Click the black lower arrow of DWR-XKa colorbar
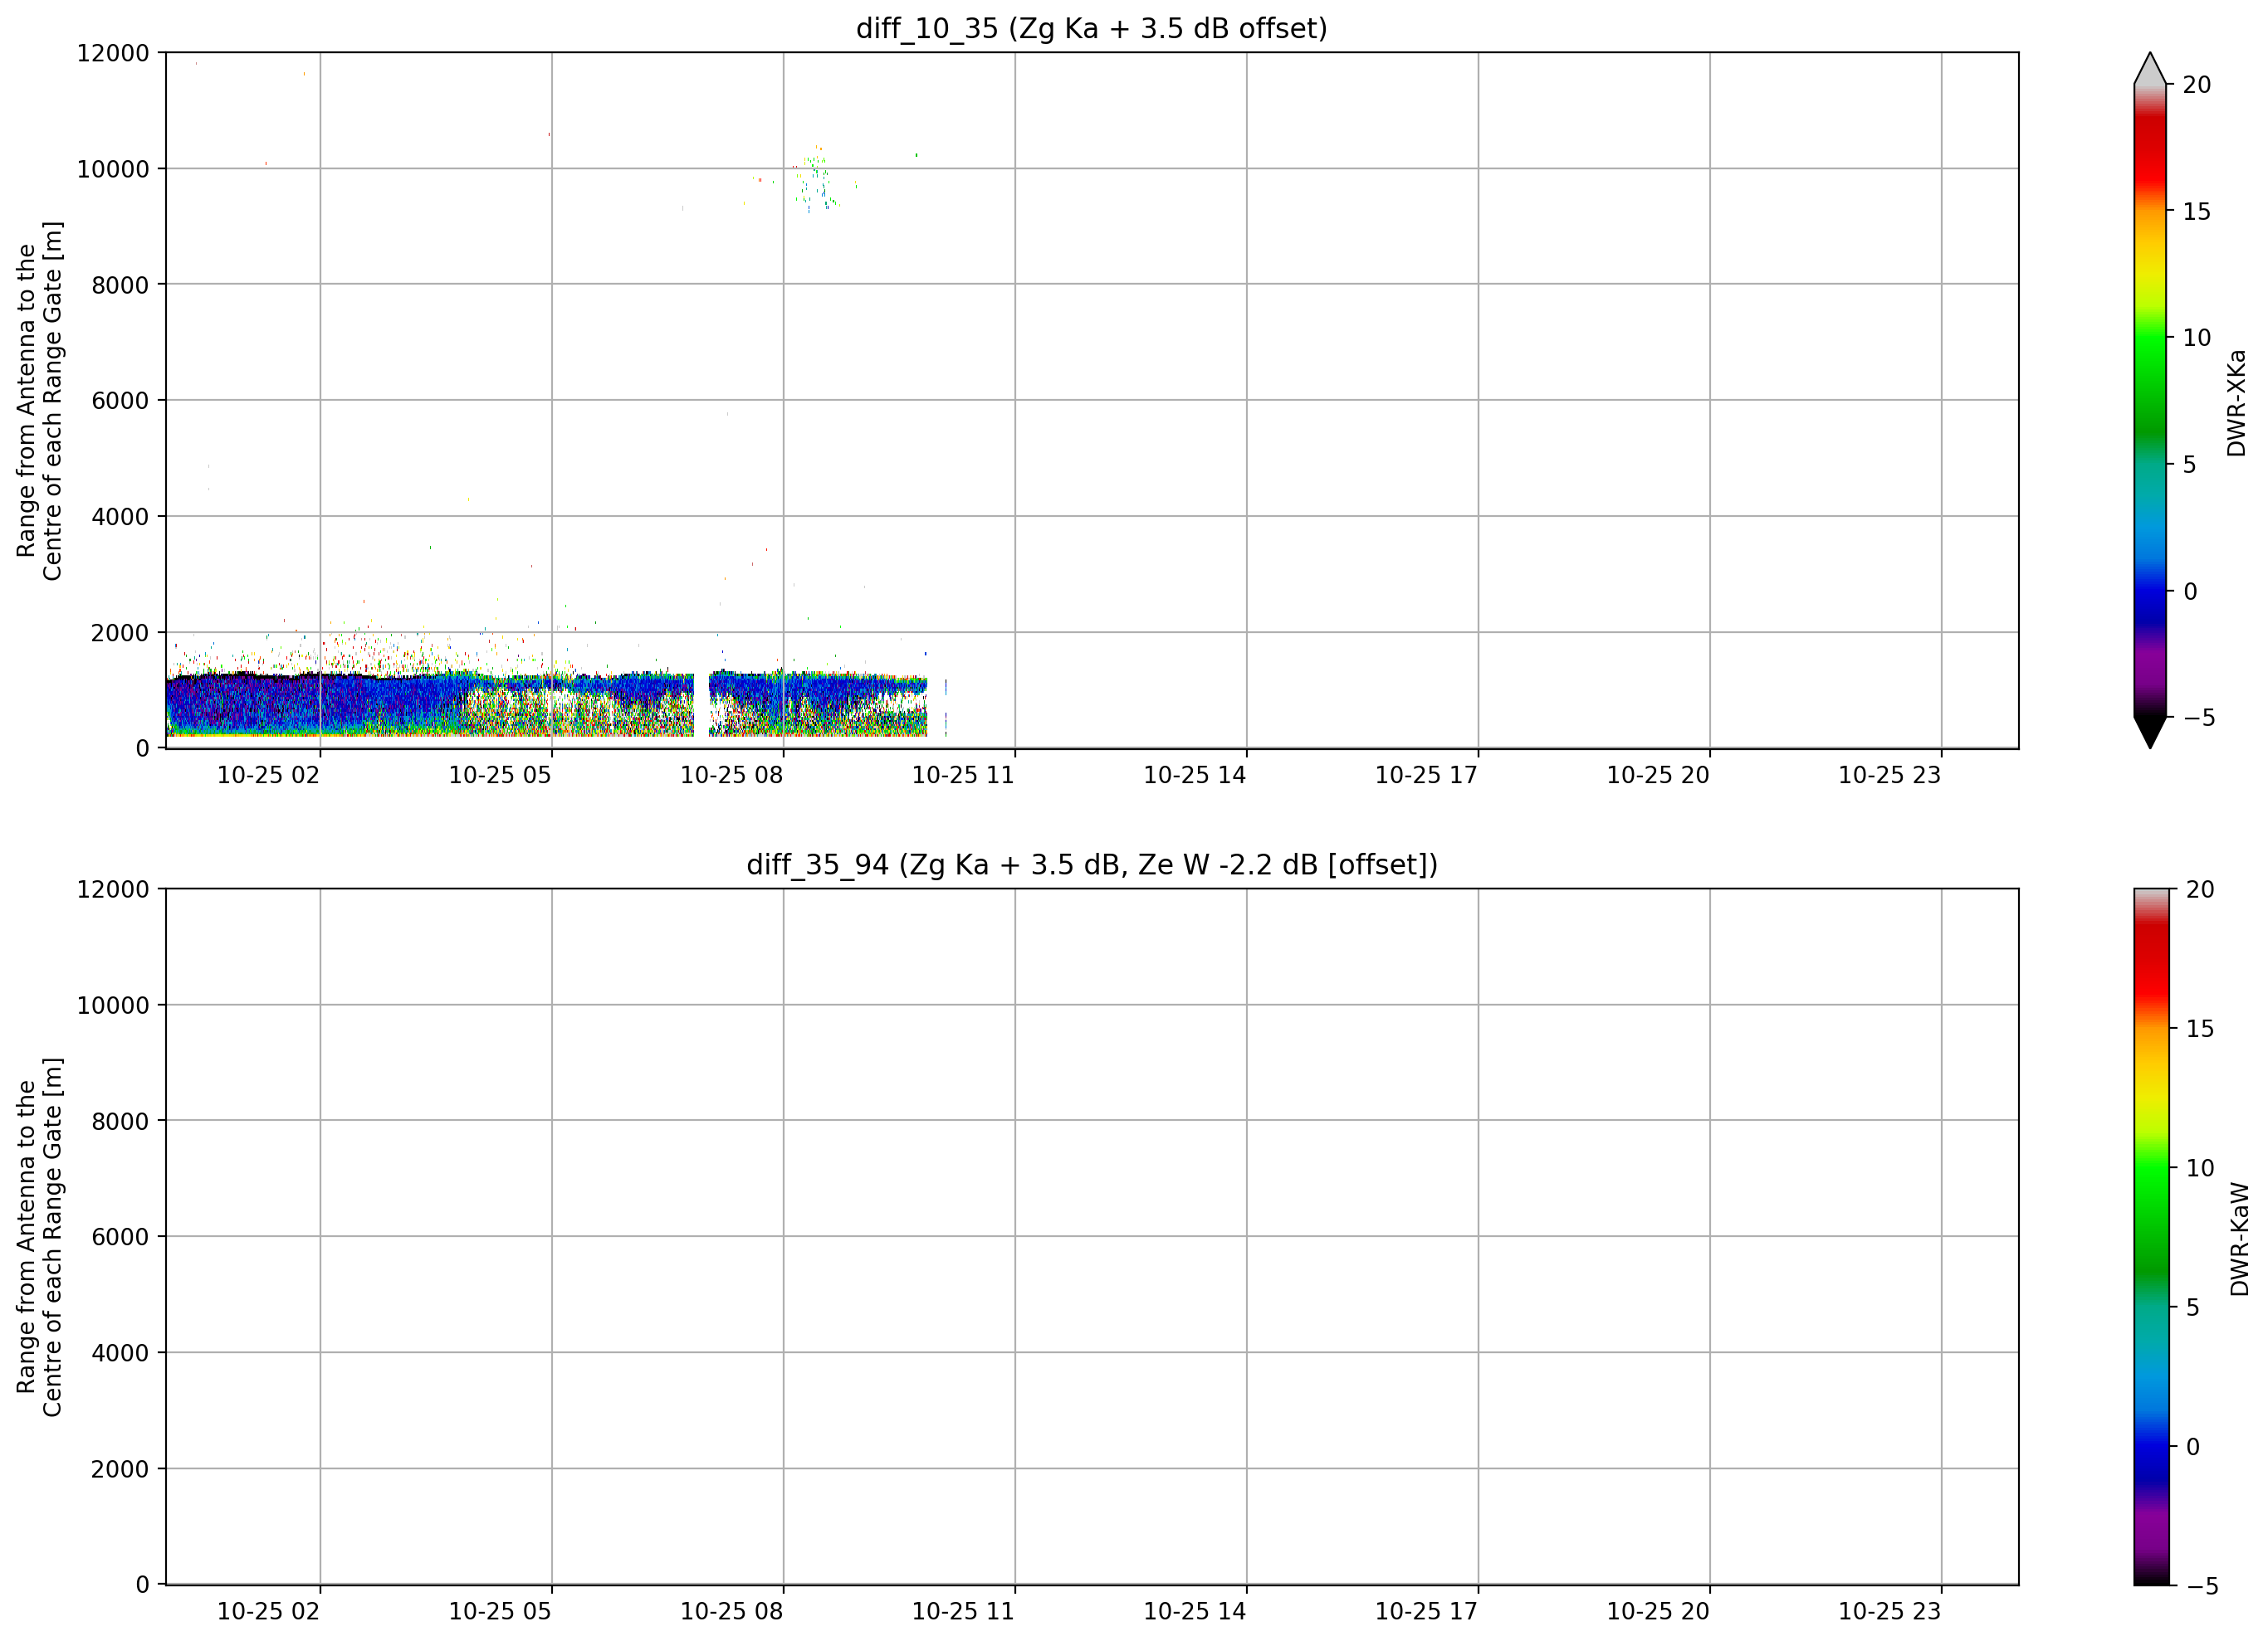This screenshot has width=2268, height=1641. (2149, 733)
